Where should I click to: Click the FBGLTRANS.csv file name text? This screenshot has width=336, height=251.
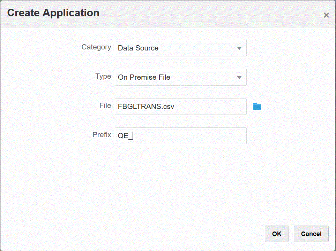pyautogui.click(x=146, y=107)
